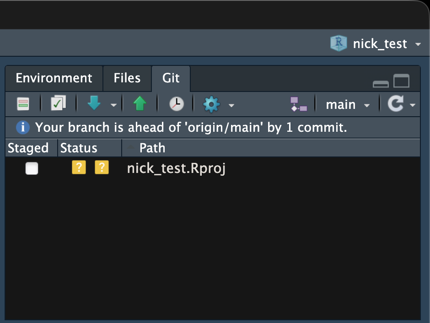Expand the refresh options dropdown arrow
The image size is (430, 323).
point(413,105)
